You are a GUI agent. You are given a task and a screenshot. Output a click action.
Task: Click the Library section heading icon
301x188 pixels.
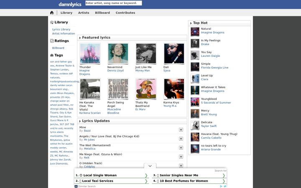click(52, 23)
